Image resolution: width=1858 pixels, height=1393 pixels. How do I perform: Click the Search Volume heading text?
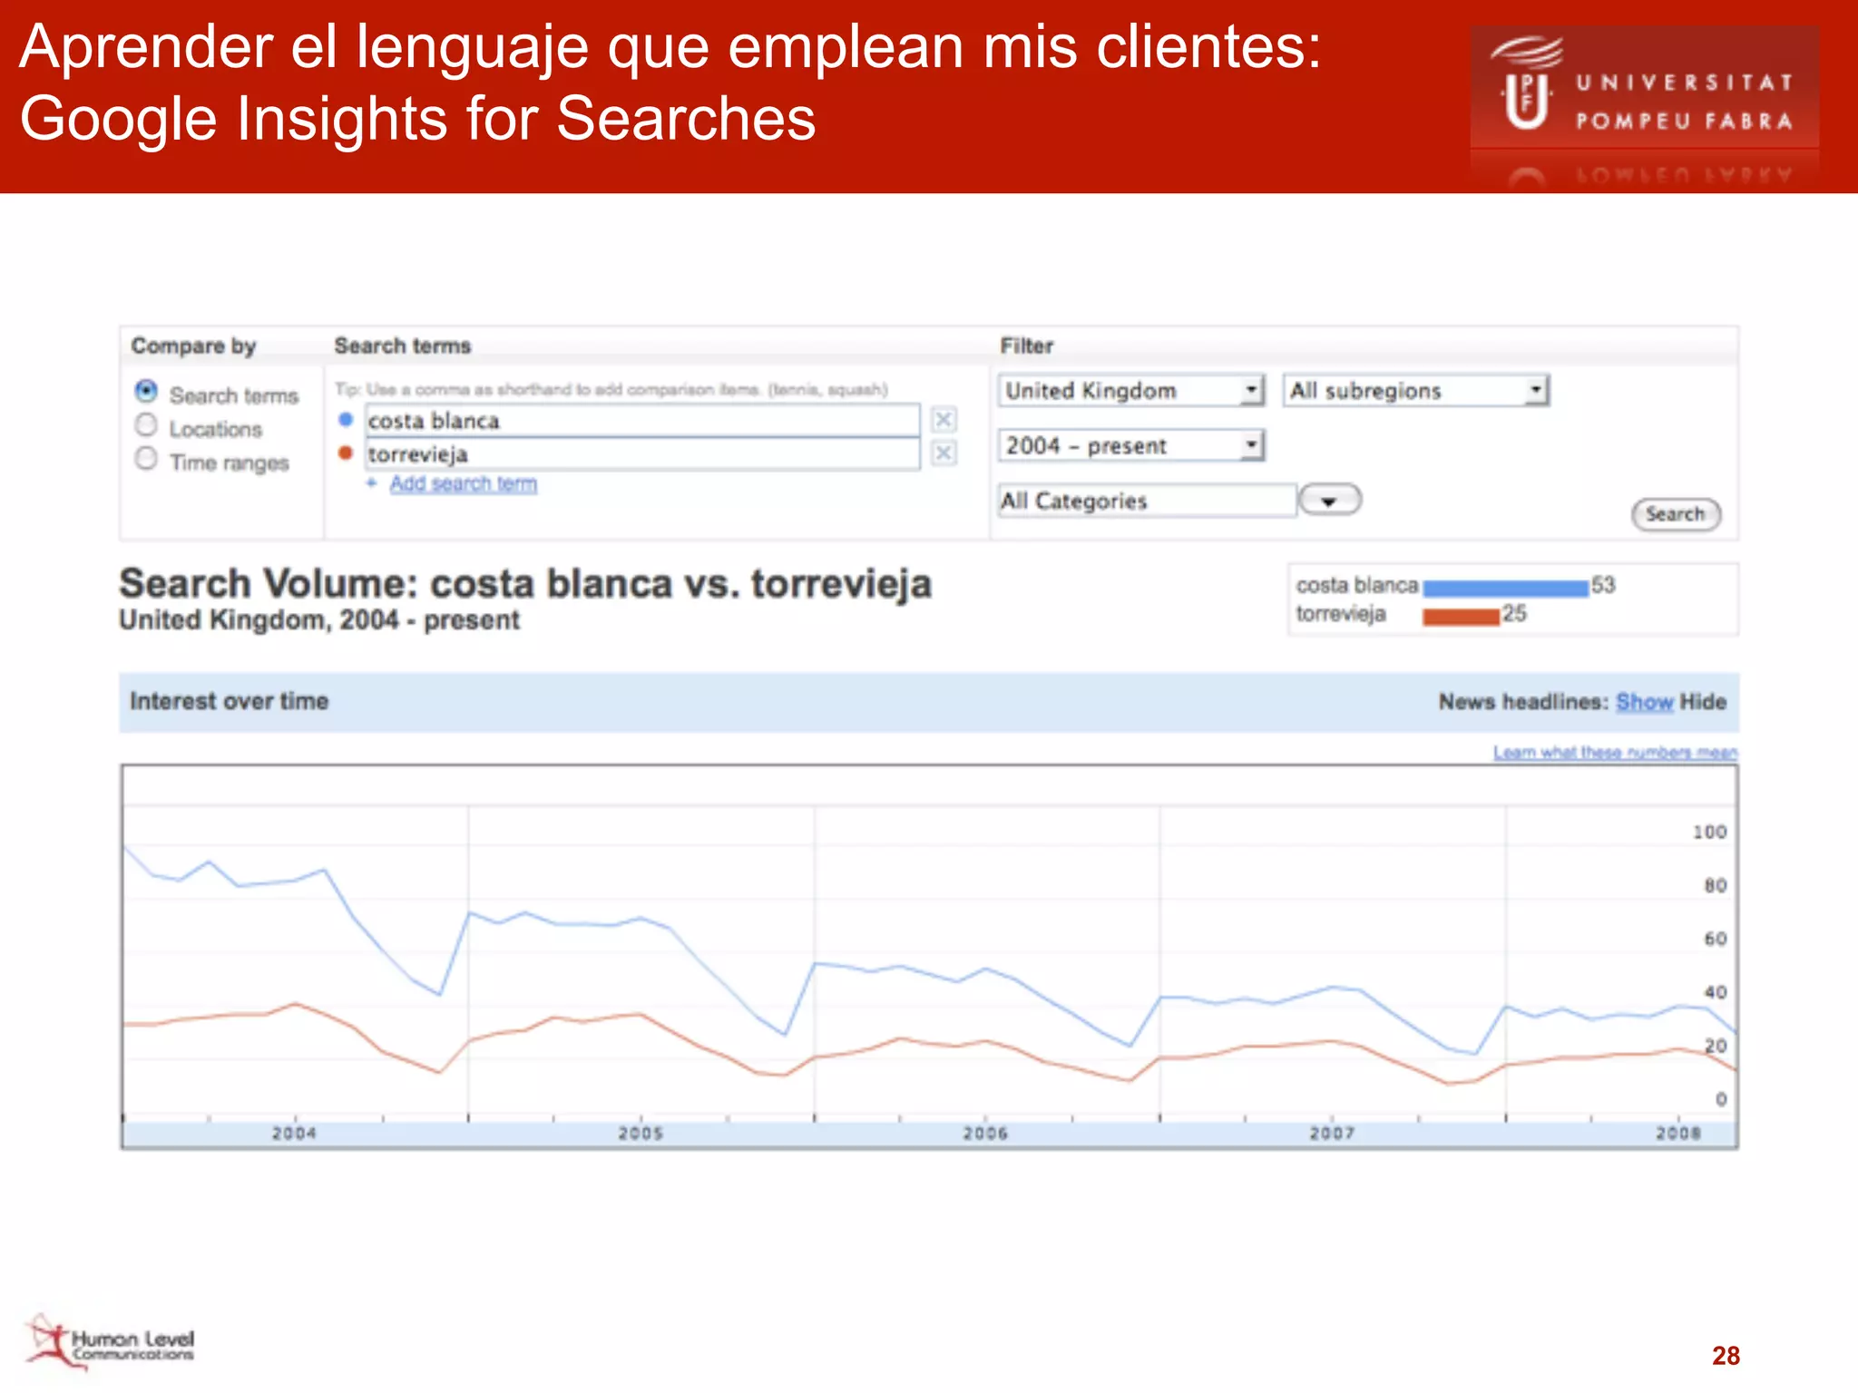525,583
